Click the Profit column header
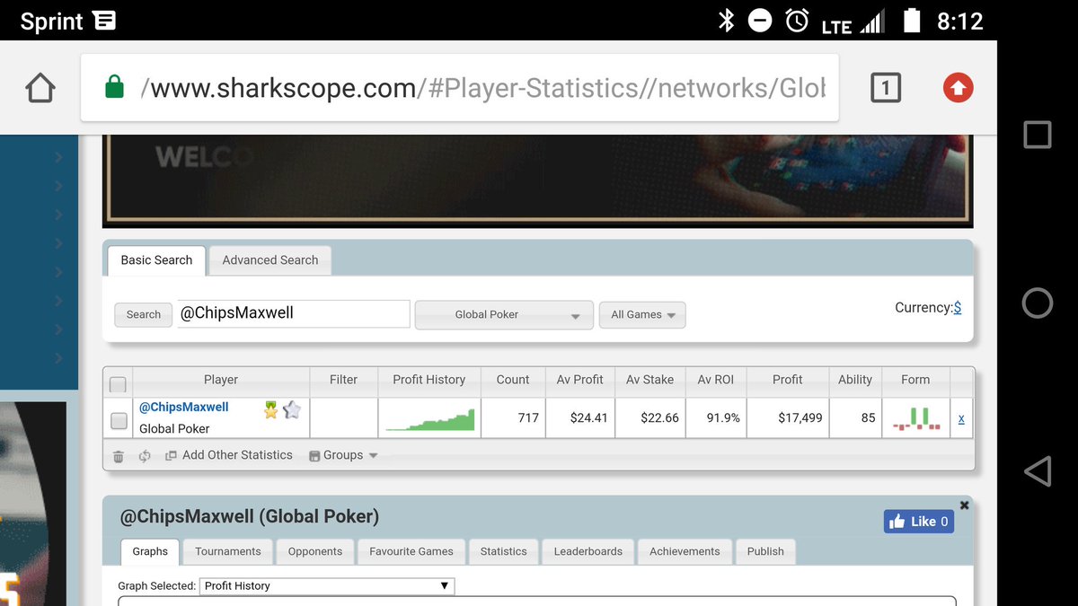This screenshot has height=606, width=1078. (788, 380)
